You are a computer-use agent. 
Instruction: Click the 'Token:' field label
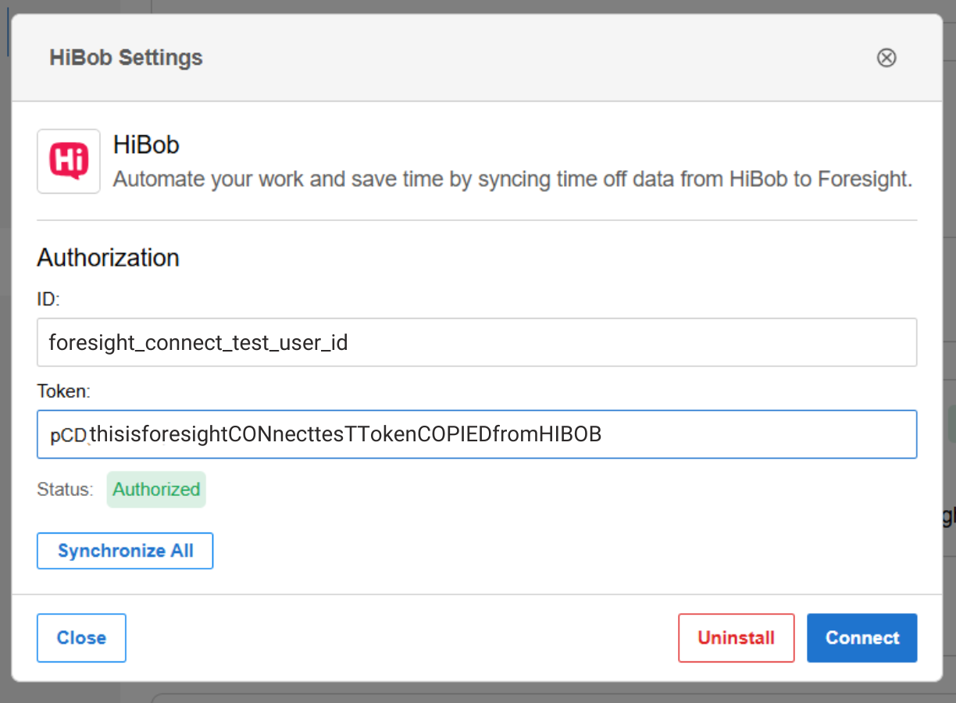(x=64, y=391)
